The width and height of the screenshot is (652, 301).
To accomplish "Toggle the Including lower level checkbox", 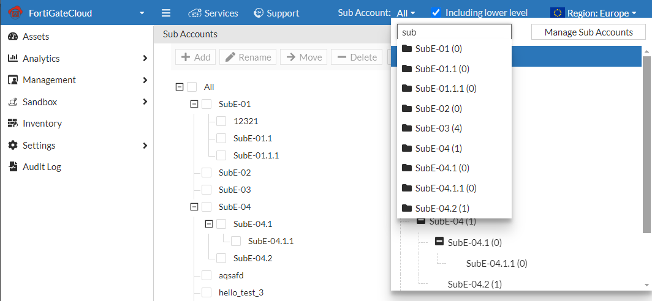I will [436, 12].
